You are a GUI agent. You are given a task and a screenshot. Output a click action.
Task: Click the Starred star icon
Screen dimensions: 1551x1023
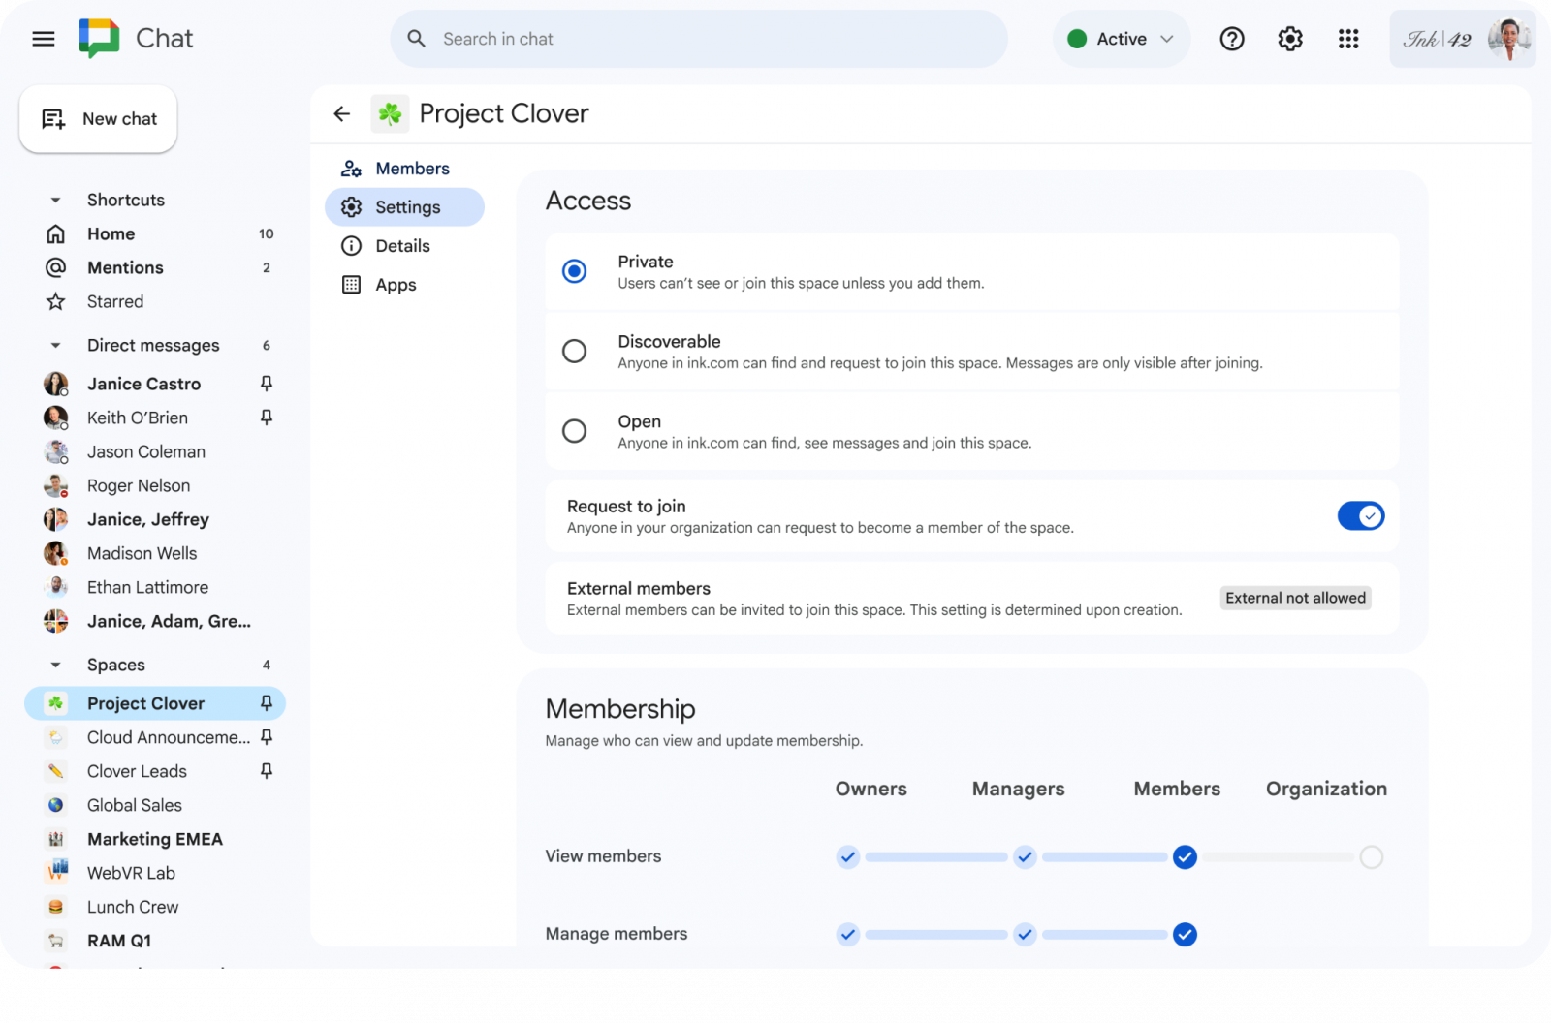56,302
